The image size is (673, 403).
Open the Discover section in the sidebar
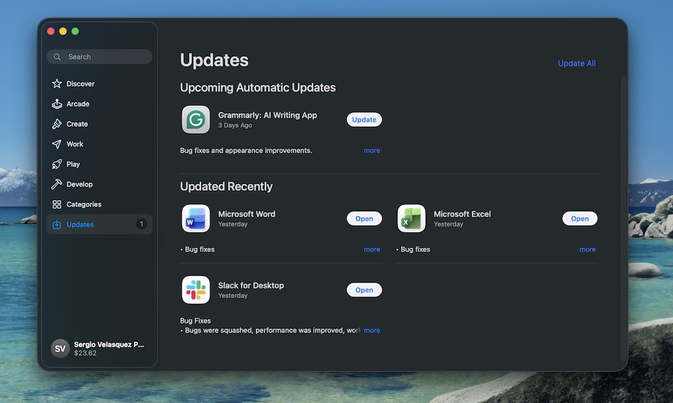click(81, 83)
